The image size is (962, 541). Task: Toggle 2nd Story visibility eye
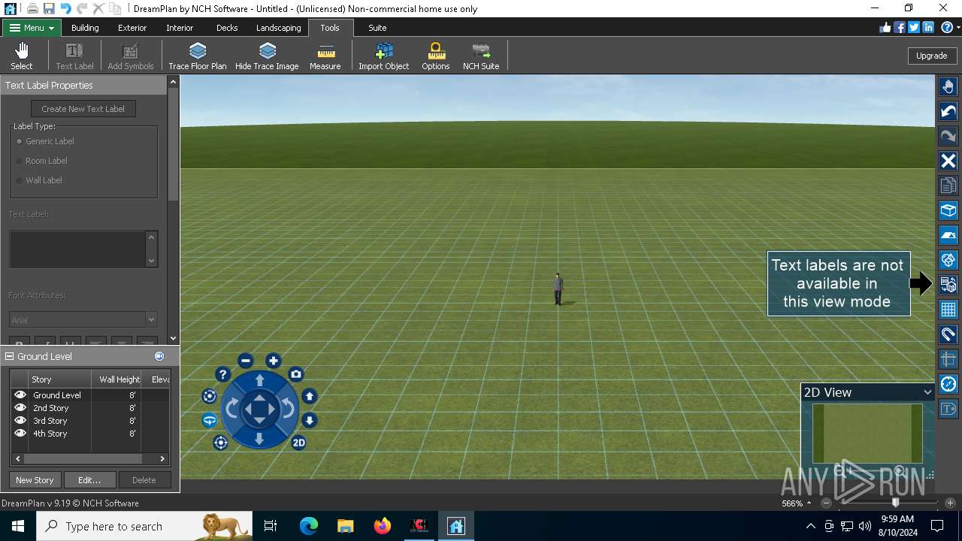point(20,407)
